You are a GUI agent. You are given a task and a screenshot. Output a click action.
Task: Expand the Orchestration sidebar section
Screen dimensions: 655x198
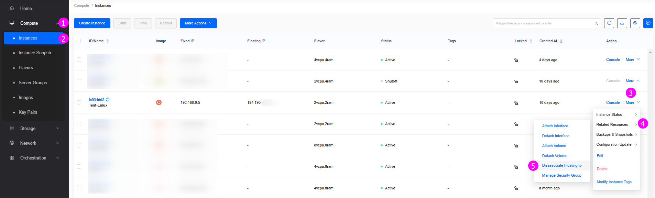click(x=57, y=158)
